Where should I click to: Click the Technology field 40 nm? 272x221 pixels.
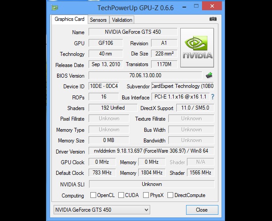tap(105, 54)
